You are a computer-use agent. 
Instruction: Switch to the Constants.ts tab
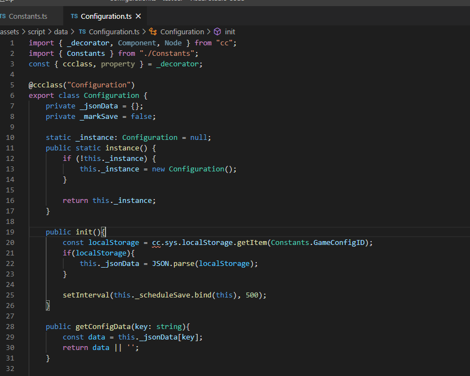point(28,16)
